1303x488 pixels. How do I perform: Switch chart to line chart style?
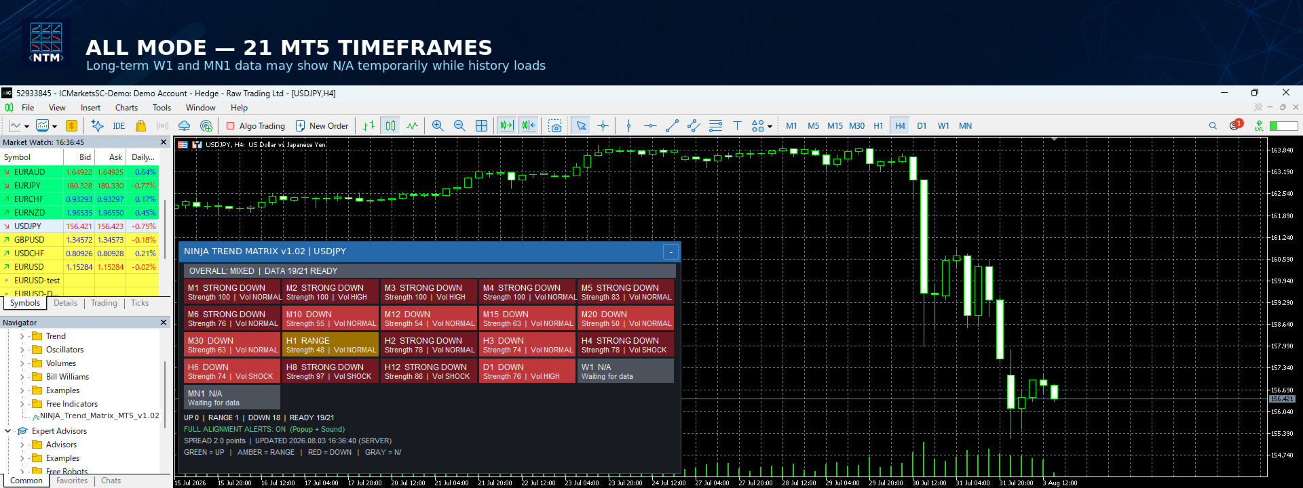[412, 125]
